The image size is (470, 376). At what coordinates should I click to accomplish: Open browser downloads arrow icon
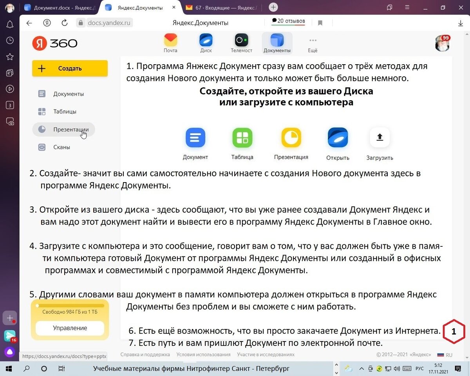[x=461, y=23]
